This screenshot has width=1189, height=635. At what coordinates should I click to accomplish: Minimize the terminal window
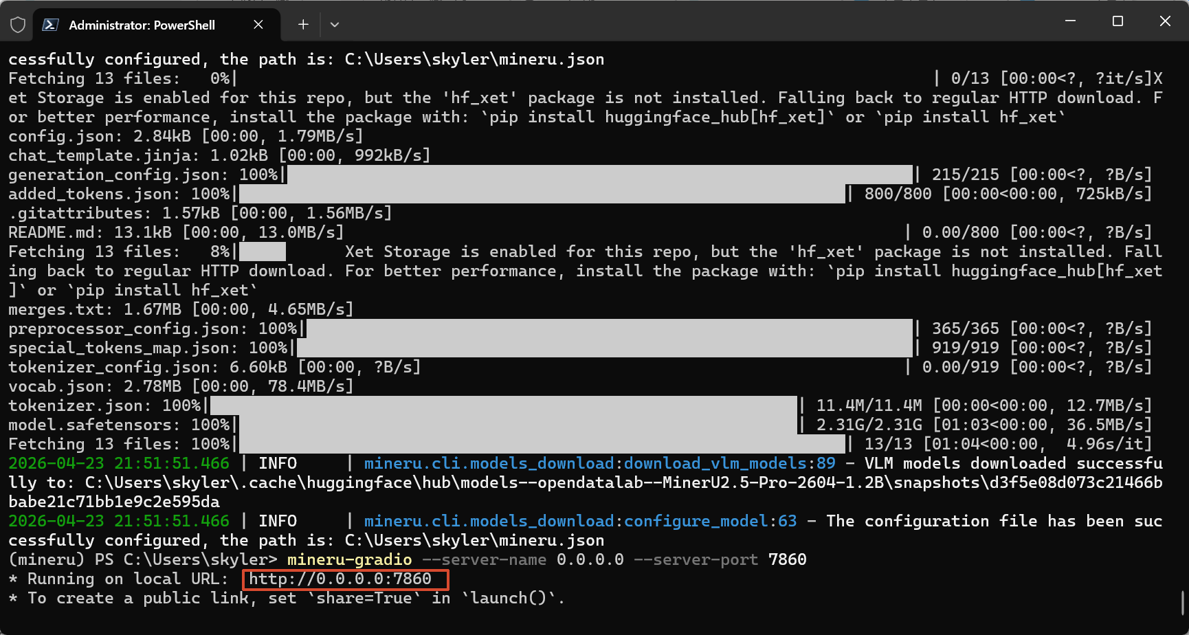pos(1070,21)
